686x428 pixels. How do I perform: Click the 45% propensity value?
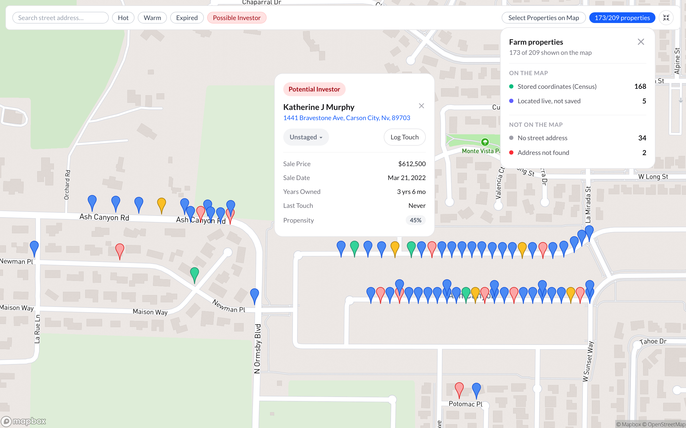(x=416, y=220)
